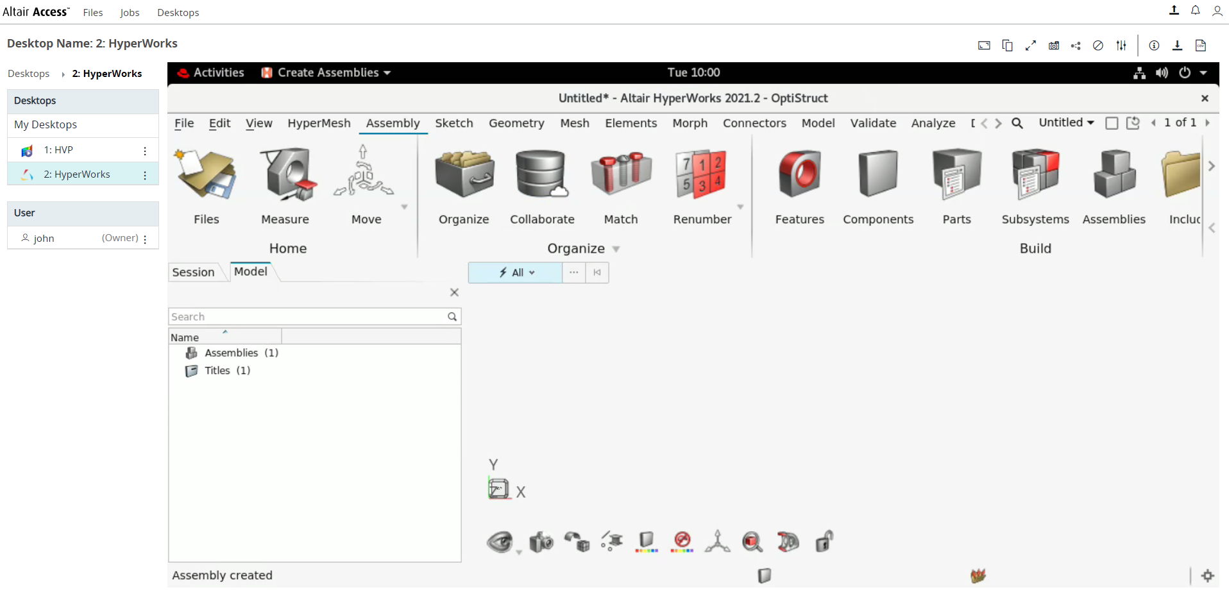
Task: Open the HyperMesh ribbon tab
Action: tap(319, 123)
